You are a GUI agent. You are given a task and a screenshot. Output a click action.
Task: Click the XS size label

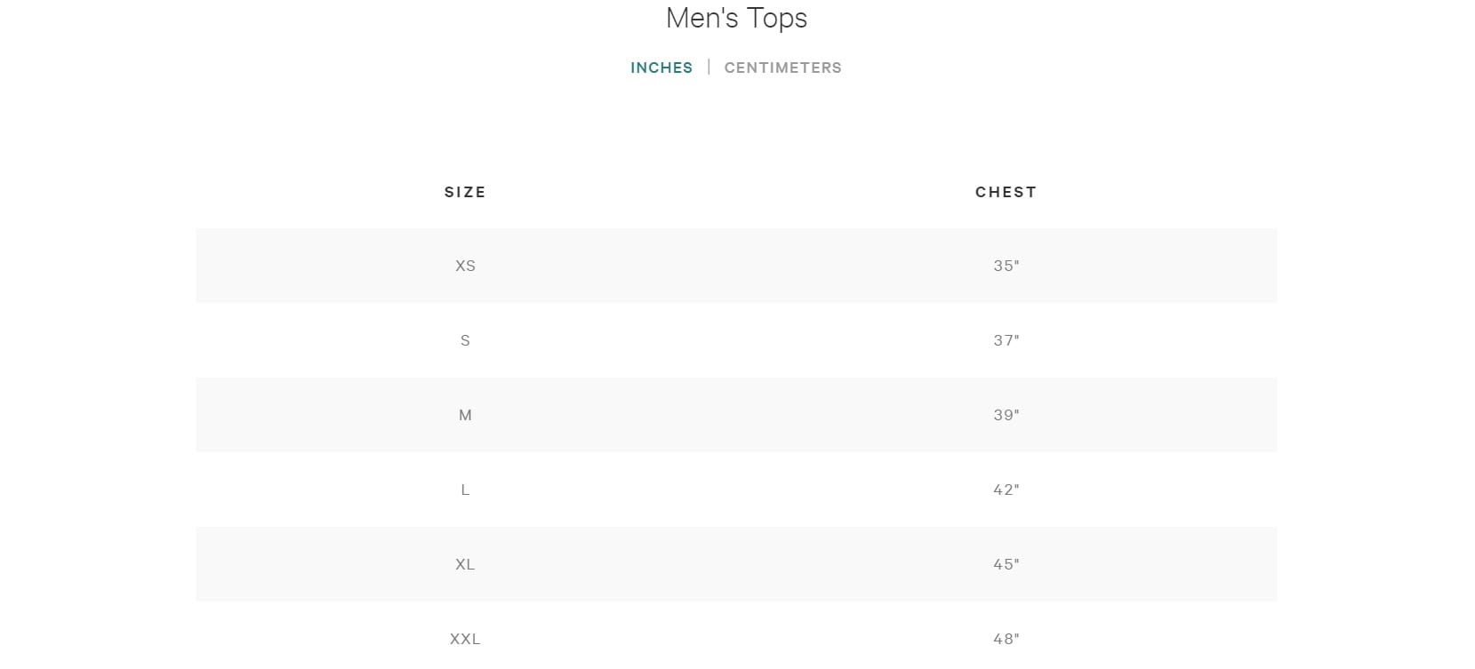click(x=465, y=266)
